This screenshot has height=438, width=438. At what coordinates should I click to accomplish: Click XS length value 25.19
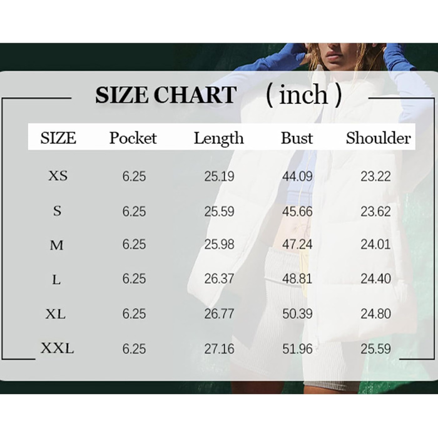[219, 176]
